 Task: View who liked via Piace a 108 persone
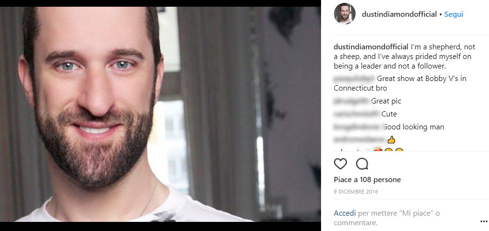(367, 180)
